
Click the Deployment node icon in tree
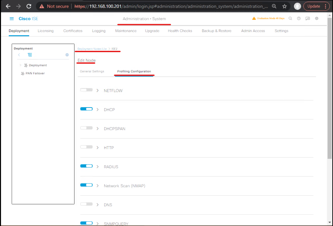pos(26,65)
